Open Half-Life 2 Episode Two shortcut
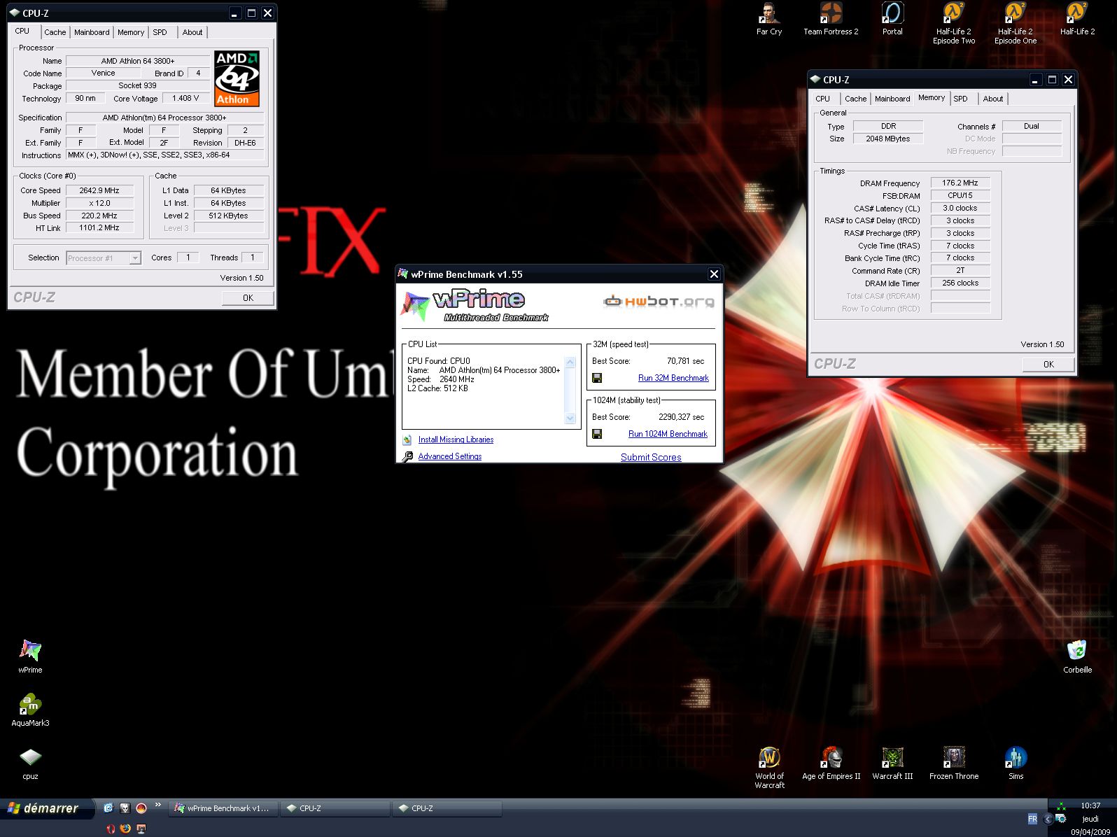The image size is (1117, 837). click(954, 23)
